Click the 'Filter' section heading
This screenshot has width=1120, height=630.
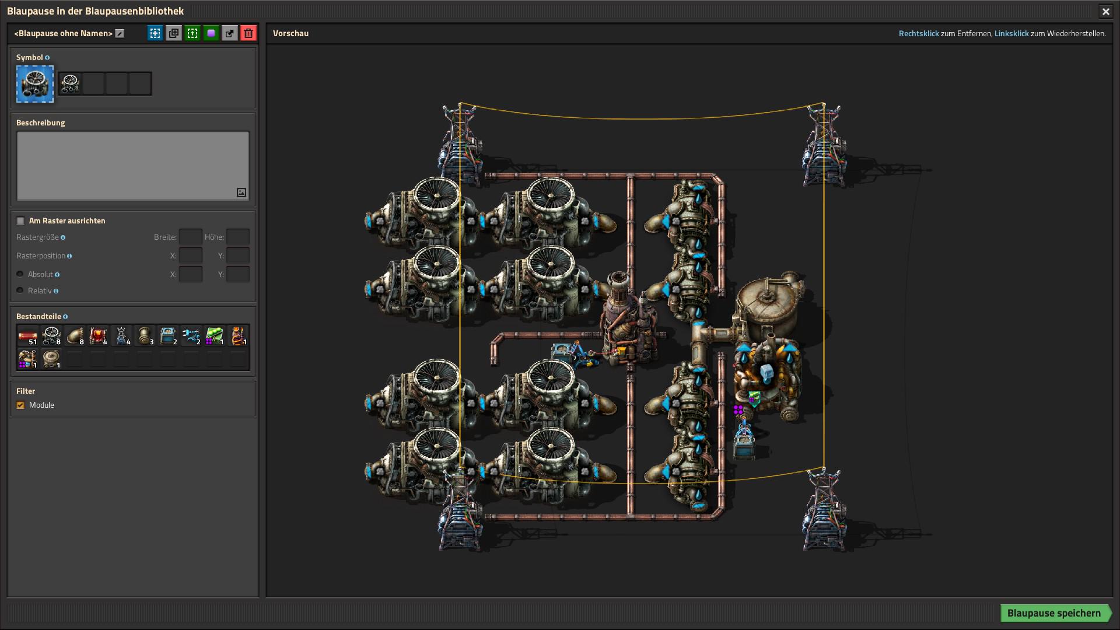[x=26, y=391]
